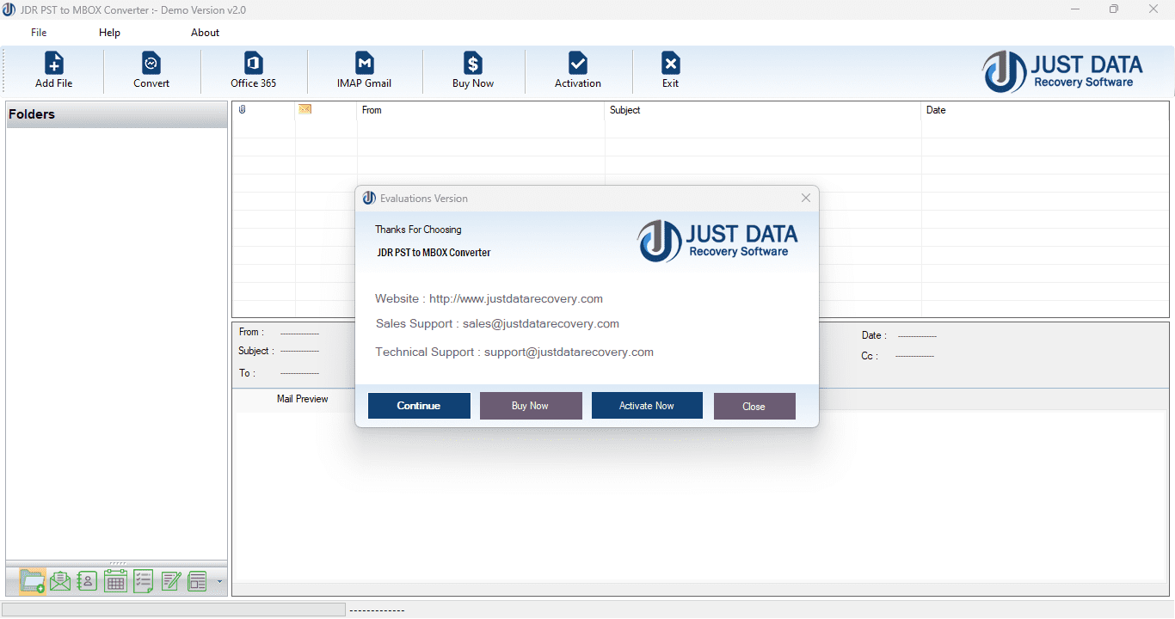
Task: Select the Convert icon in the toolbar
Action: click(151, 69)
